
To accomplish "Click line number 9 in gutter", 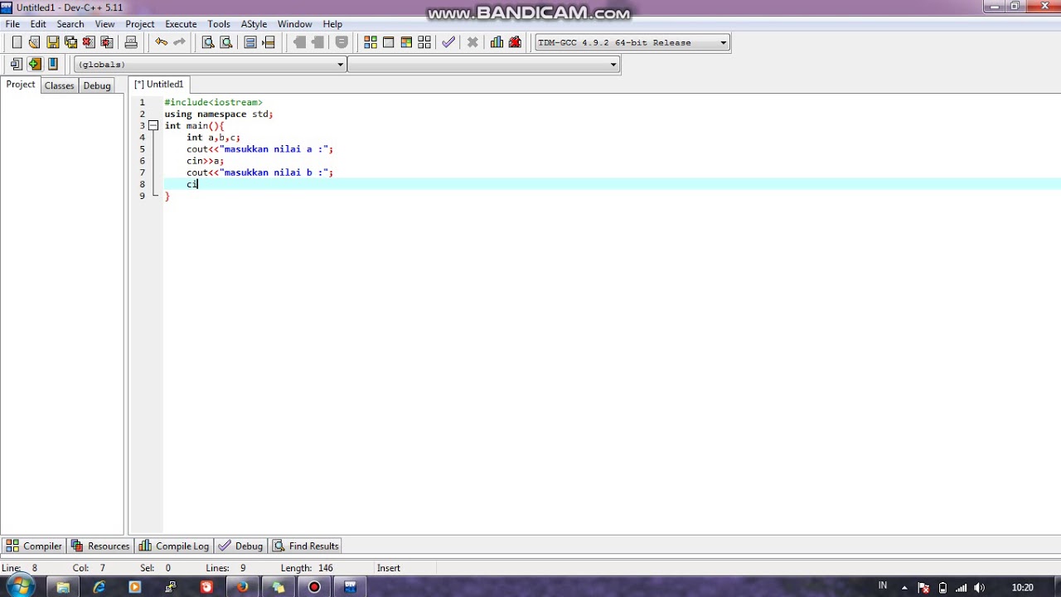I will [x=142, y=196].
